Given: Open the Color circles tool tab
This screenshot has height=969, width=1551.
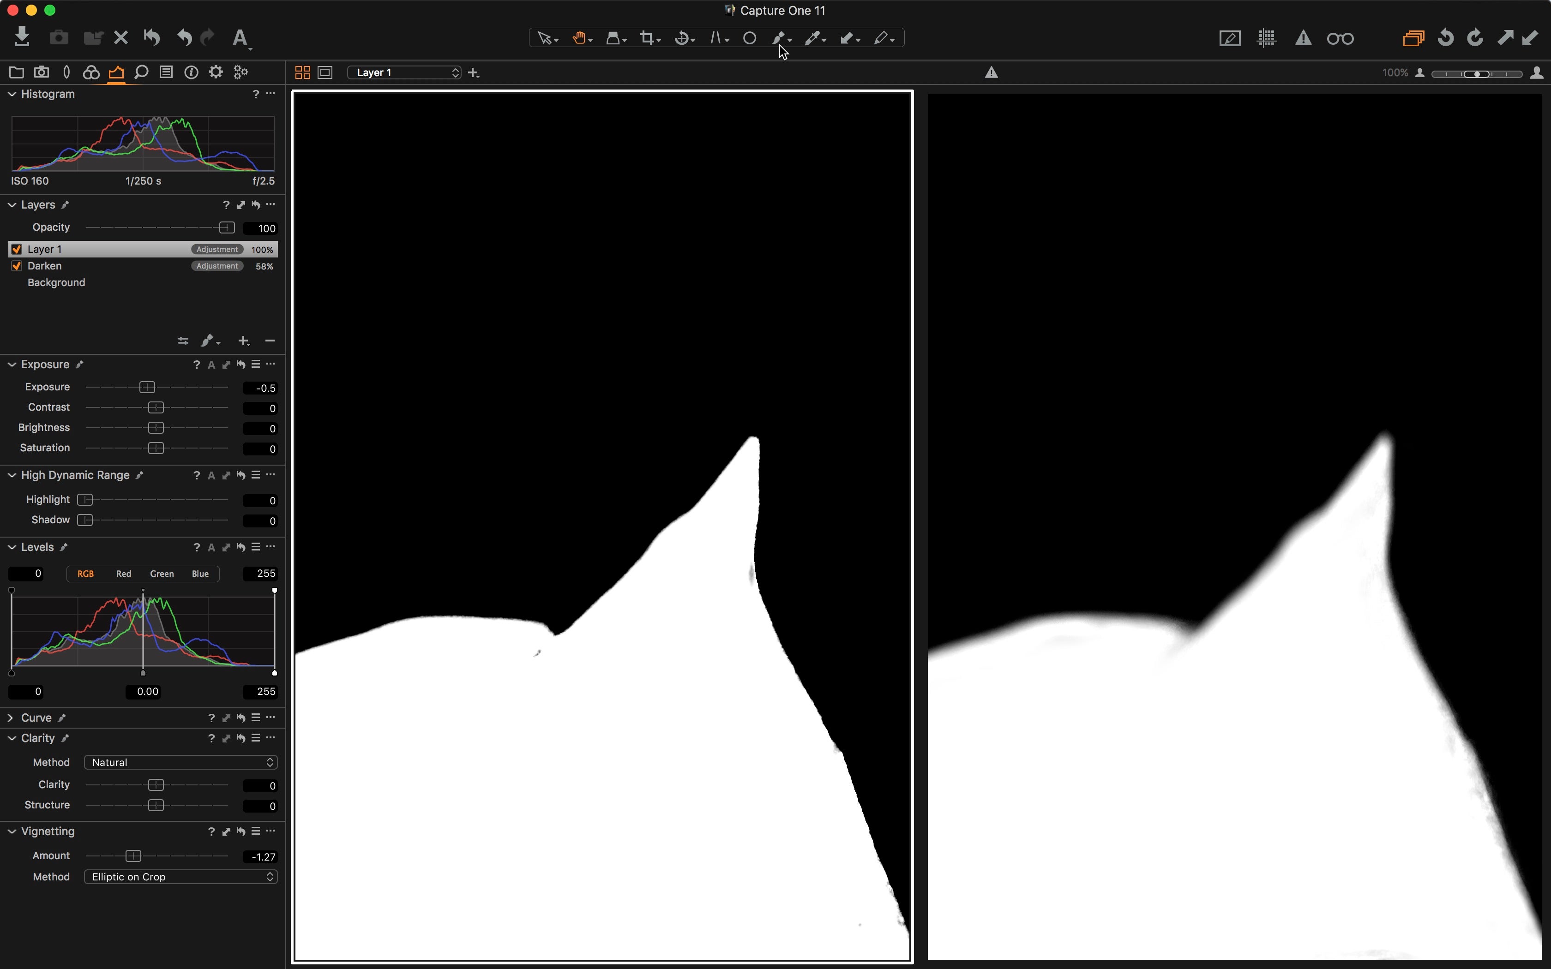Looking at the screenshot, I should coord(91,72).
